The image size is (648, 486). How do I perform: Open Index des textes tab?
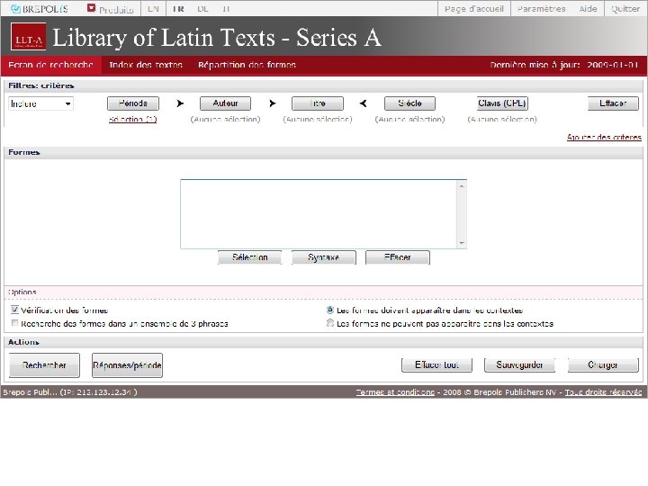[x=146, y=65]
